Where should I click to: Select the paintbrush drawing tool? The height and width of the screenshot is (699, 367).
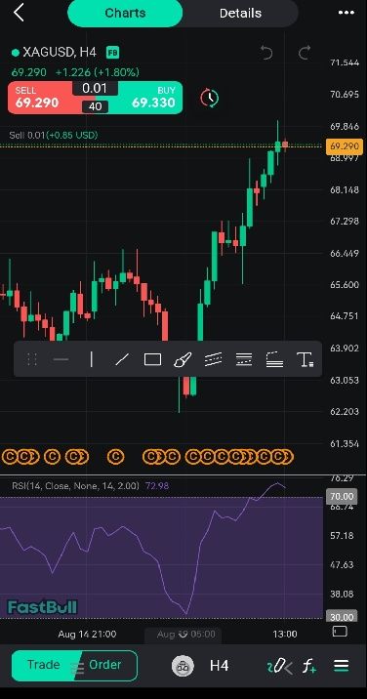pos(183,359)
